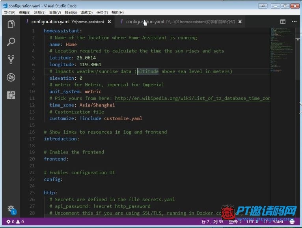302x228 pixels.
Task: Close the Y:\home-assistant configuration.yaml tab
Action: 109,22
